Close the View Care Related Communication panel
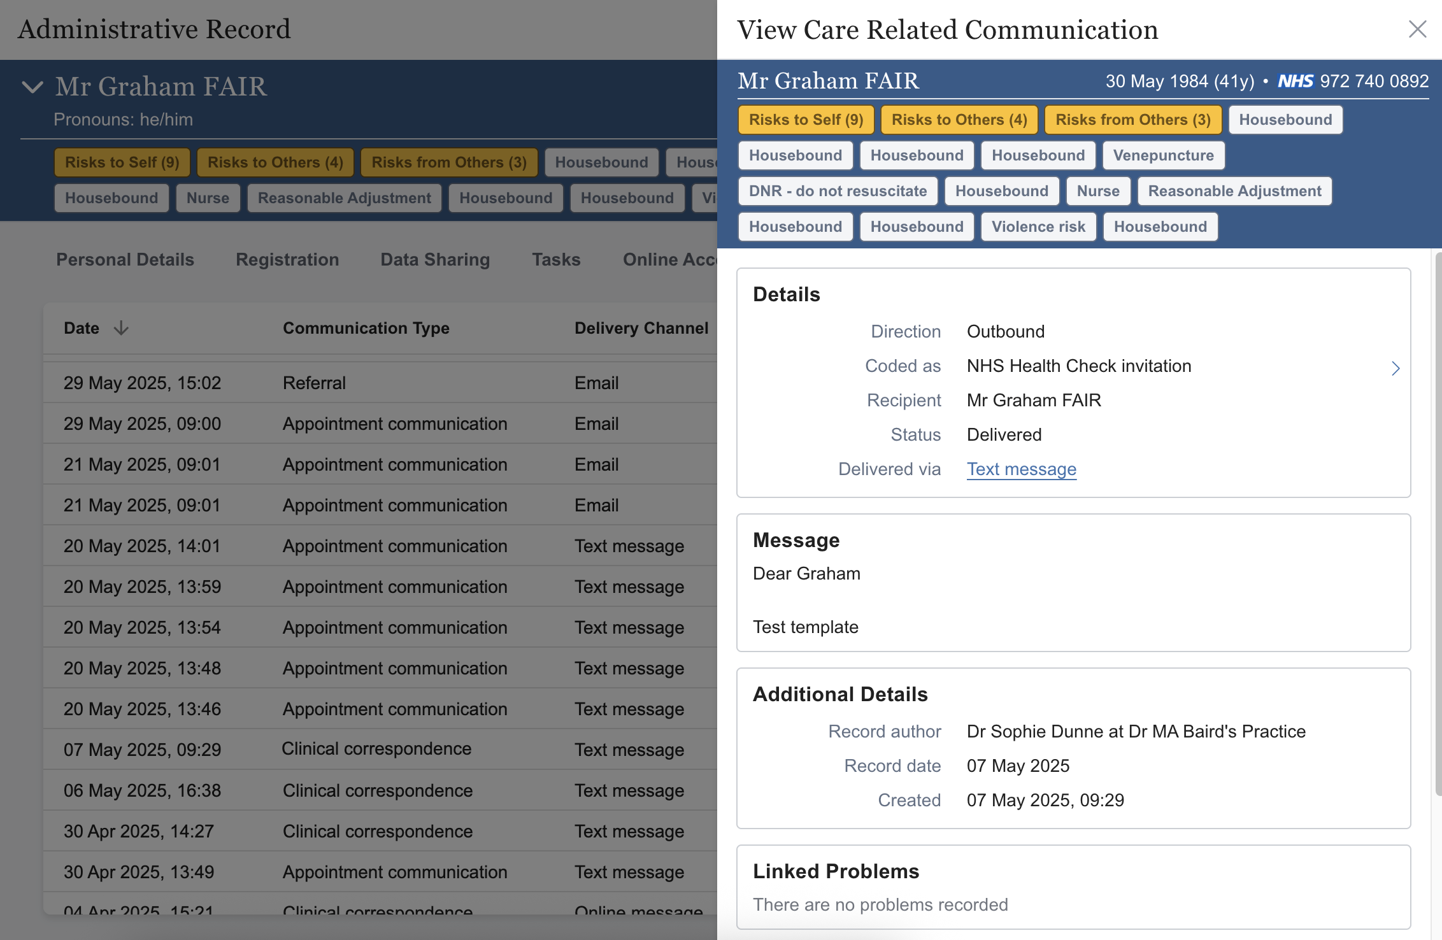This screenshot has height=940, width=1442. coord(1417,29)
